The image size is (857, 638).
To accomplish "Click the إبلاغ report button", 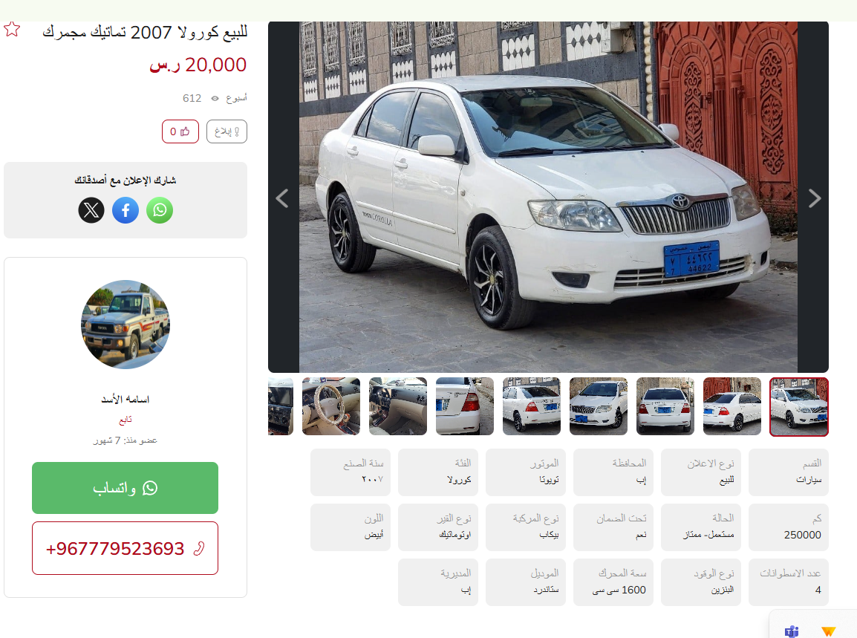I will 227,131.
